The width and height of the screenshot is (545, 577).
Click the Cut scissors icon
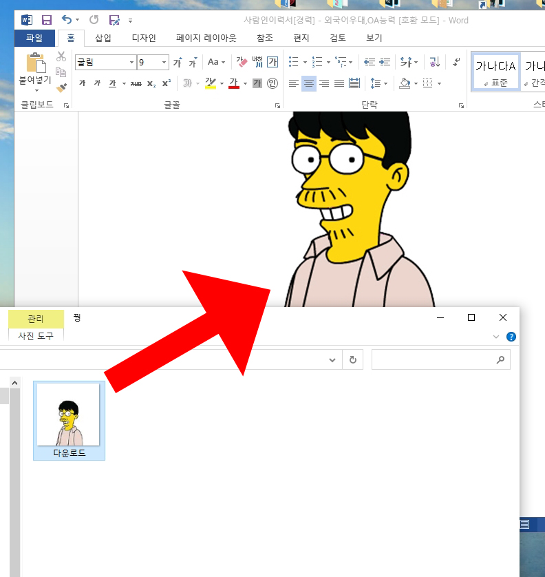pyautogui.click(x=61, y=56)
